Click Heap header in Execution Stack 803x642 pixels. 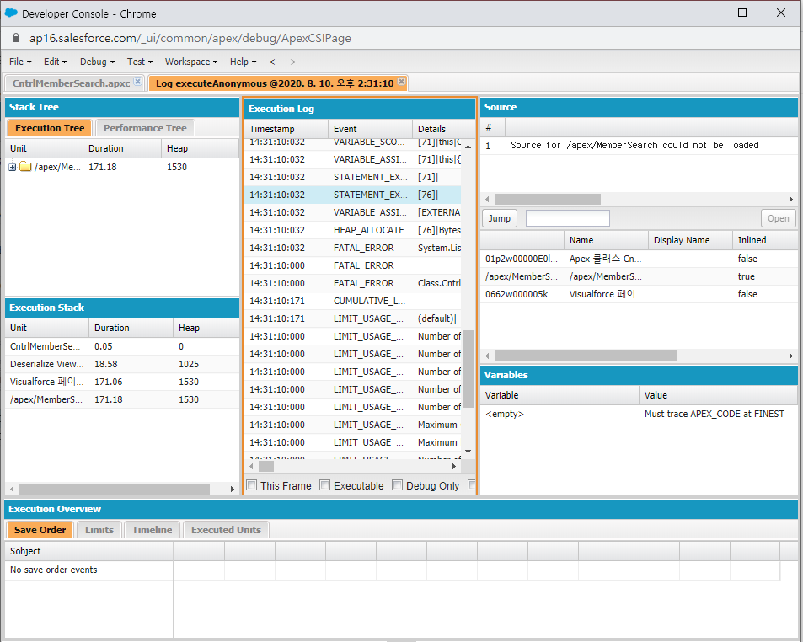click(206, 328)
